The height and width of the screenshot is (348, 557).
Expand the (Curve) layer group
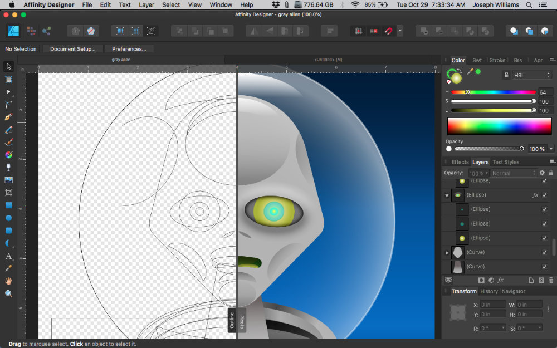click(447, 252)
